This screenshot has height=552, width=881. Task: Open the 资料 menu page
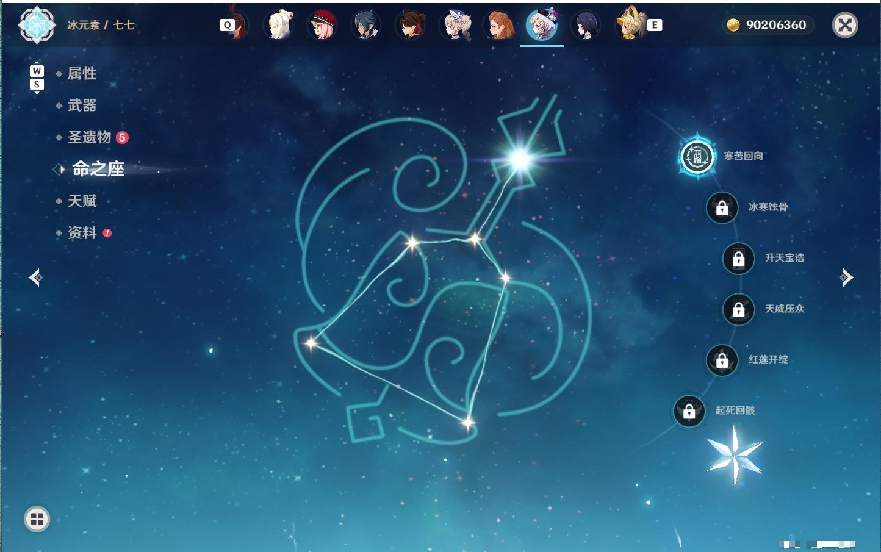(82, 232)
